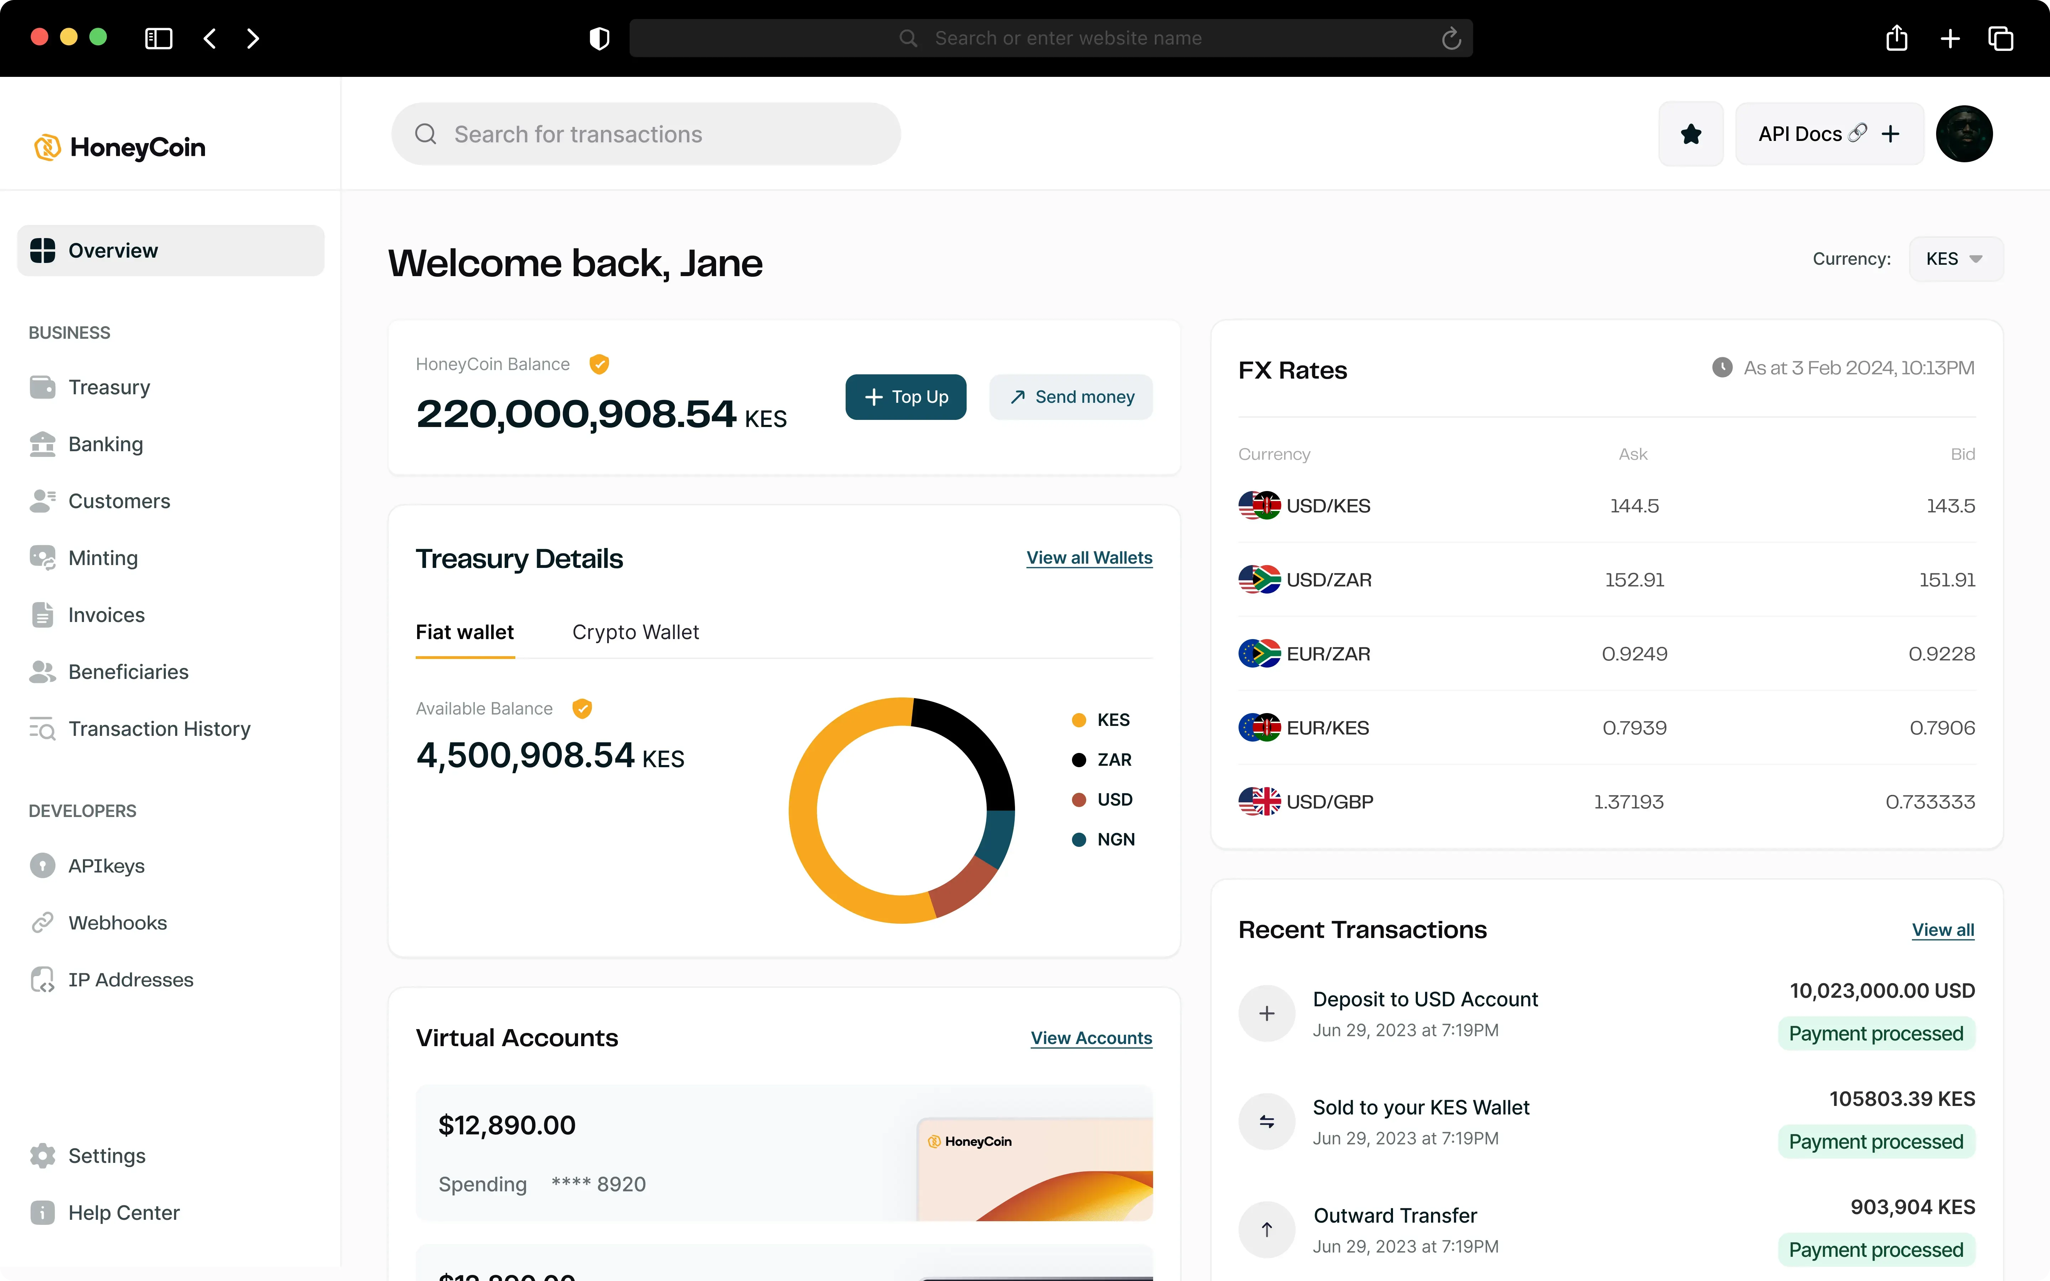The image size is (2050, 1281).
Task: Select Transaction History in sidebar
Action: [159, 729]
